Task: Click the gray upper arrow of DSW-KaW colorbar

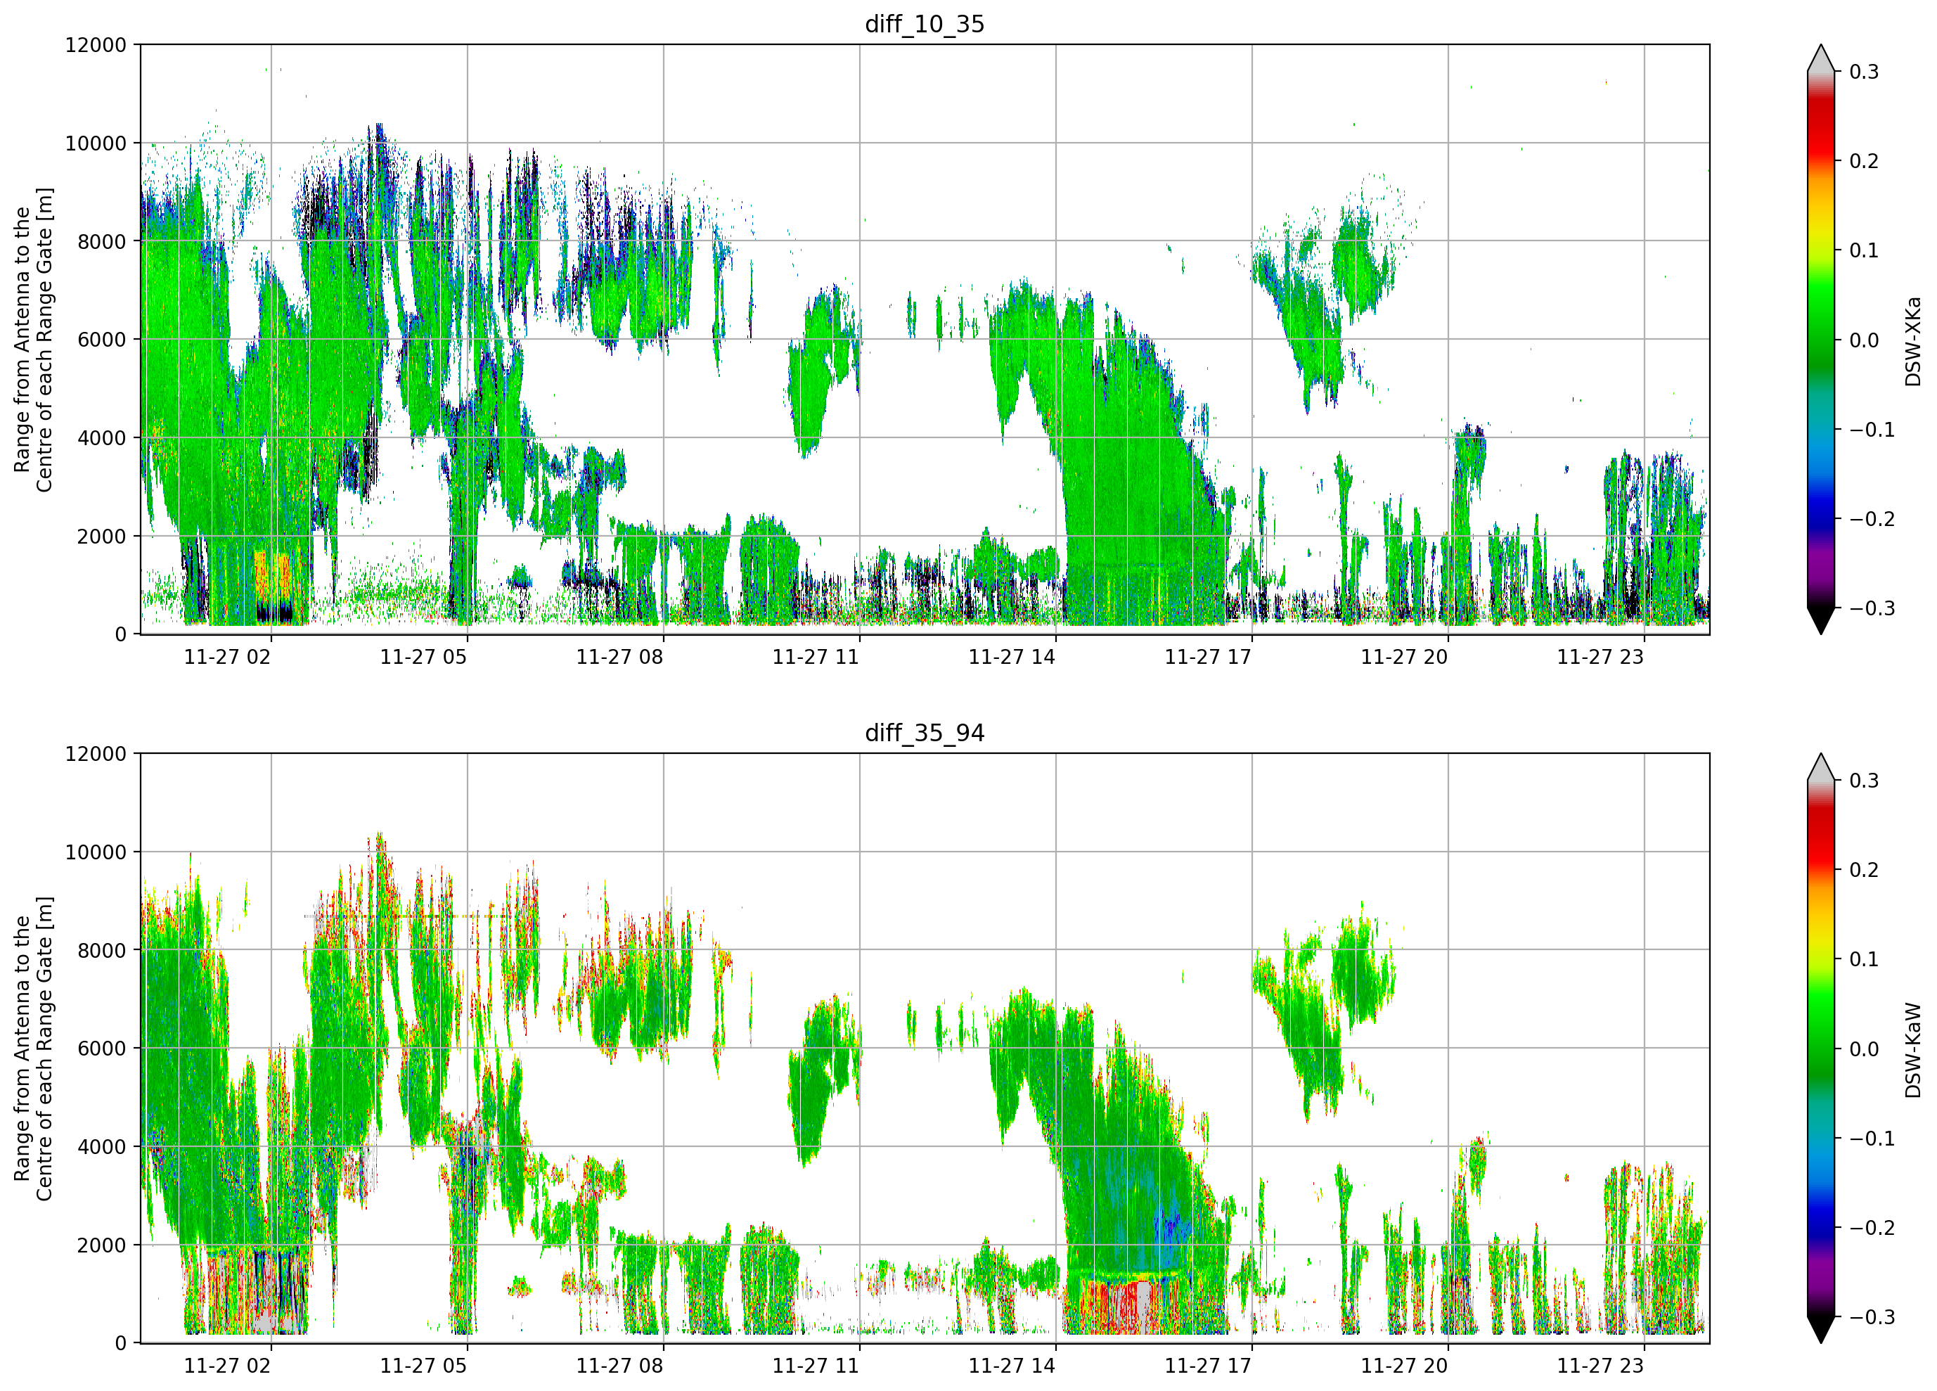Action: pos(1821,769)
